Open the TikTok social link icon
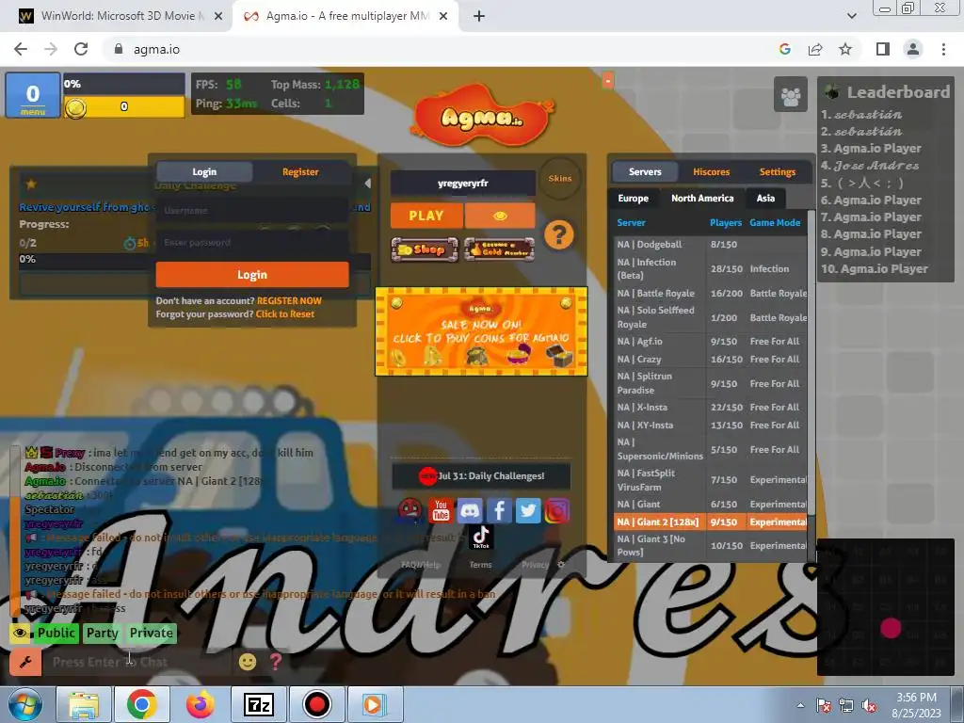 [481, 537]
